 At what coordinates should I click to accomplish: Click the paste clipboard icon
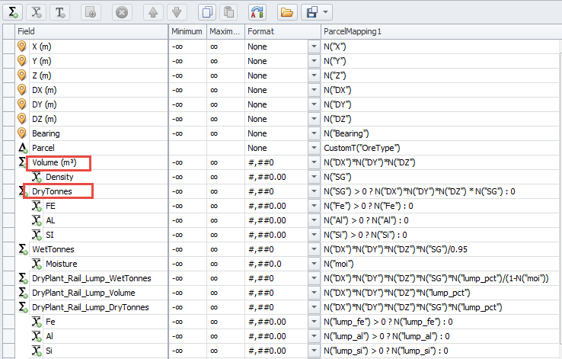[228, 12]
